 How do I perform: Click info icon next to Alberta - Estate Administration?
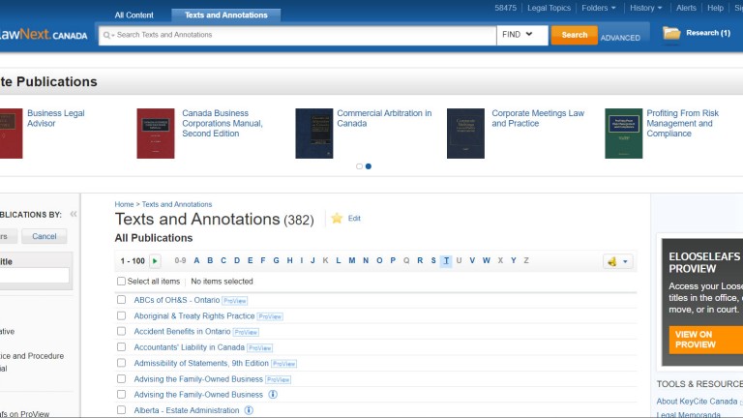click(x=249, y=410)
